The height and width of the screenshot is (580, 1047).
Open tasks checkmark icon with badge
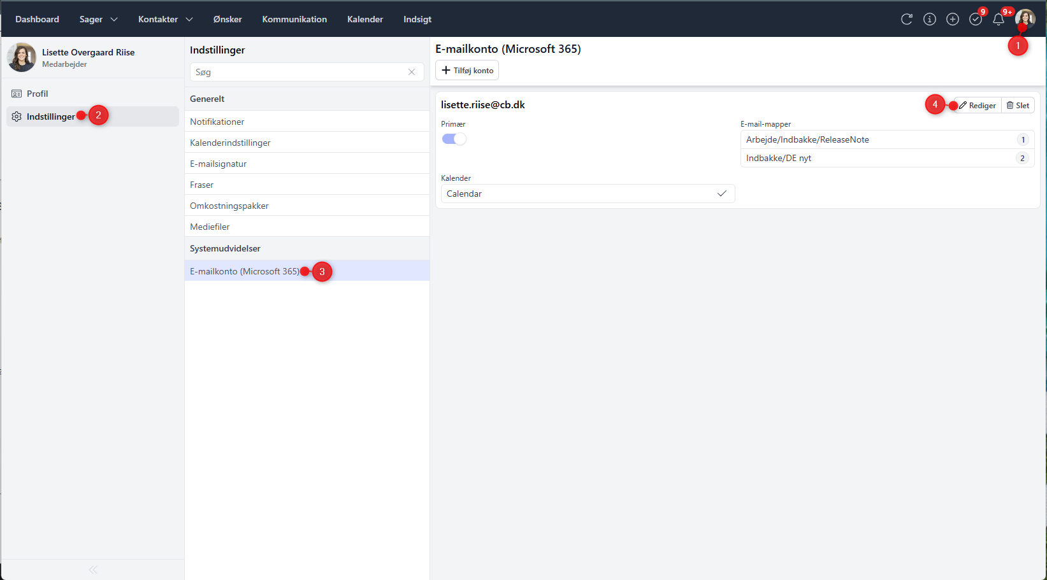click(975, 19)
